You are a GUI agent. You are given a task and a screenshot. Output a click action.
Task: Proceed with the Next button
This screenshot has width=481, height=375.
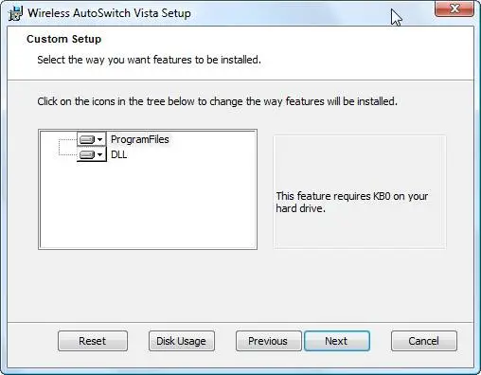coord(337,341)
